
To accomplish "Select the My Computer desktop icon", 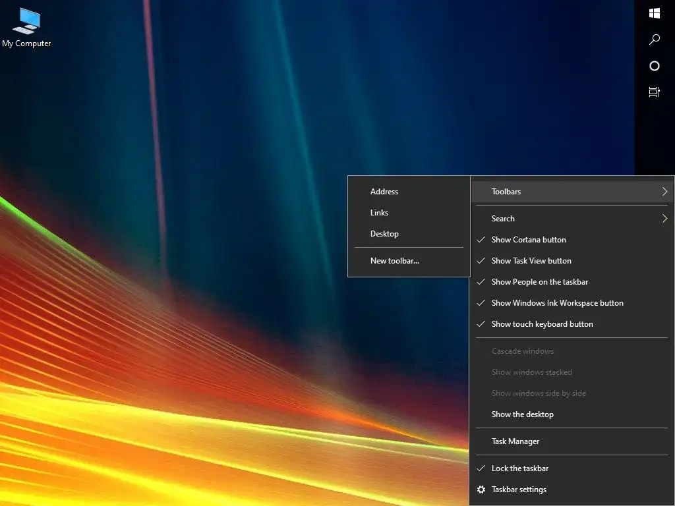I will click(26, 27).
